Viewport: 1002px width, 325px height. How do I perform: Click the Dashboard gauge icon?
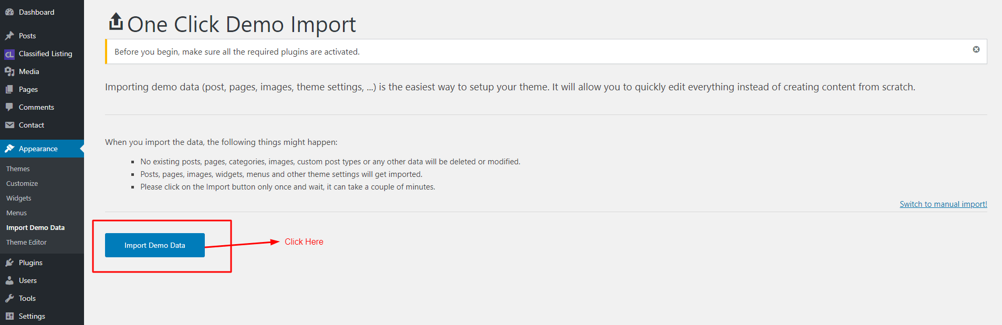[x=9, y=12]
